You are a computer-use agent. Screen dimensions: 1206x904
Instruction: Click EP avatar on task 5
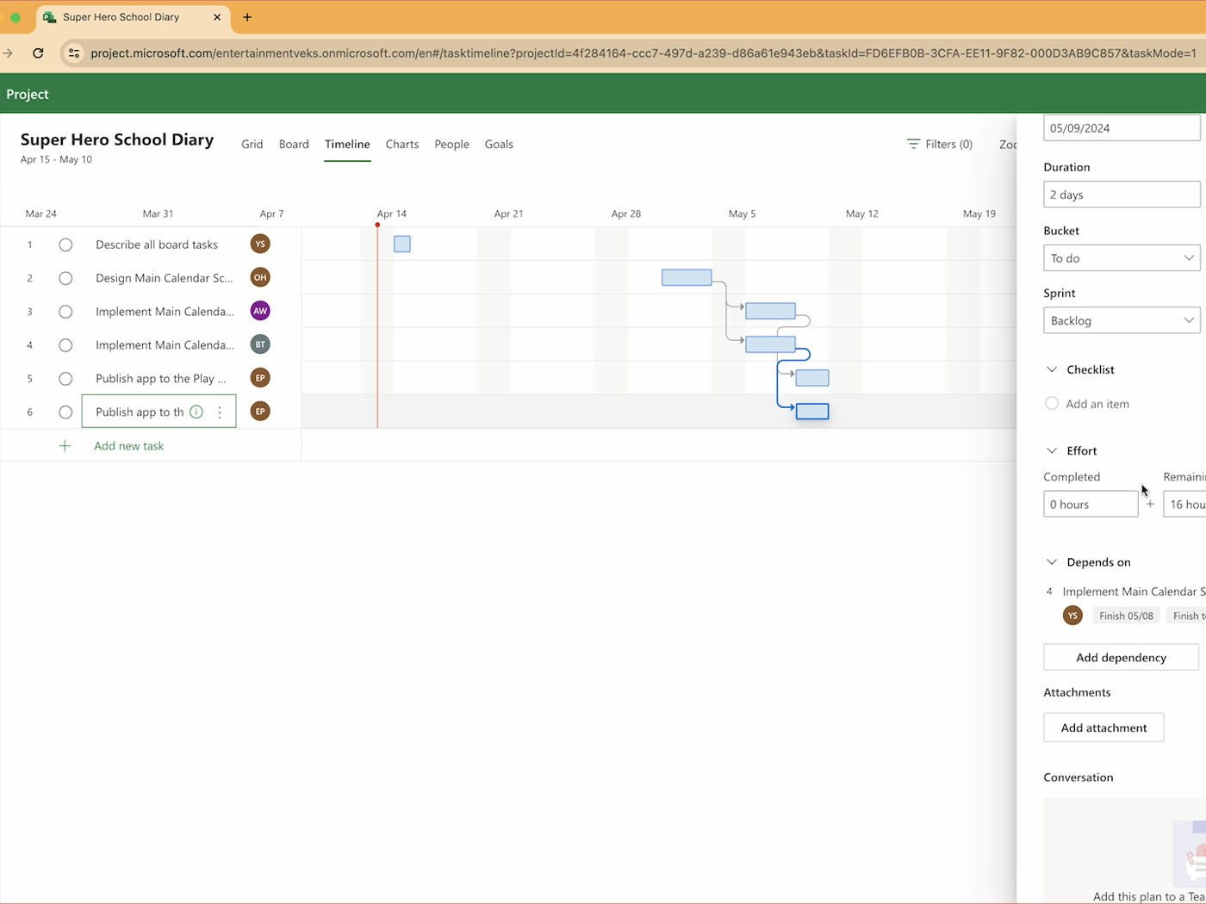260,378
